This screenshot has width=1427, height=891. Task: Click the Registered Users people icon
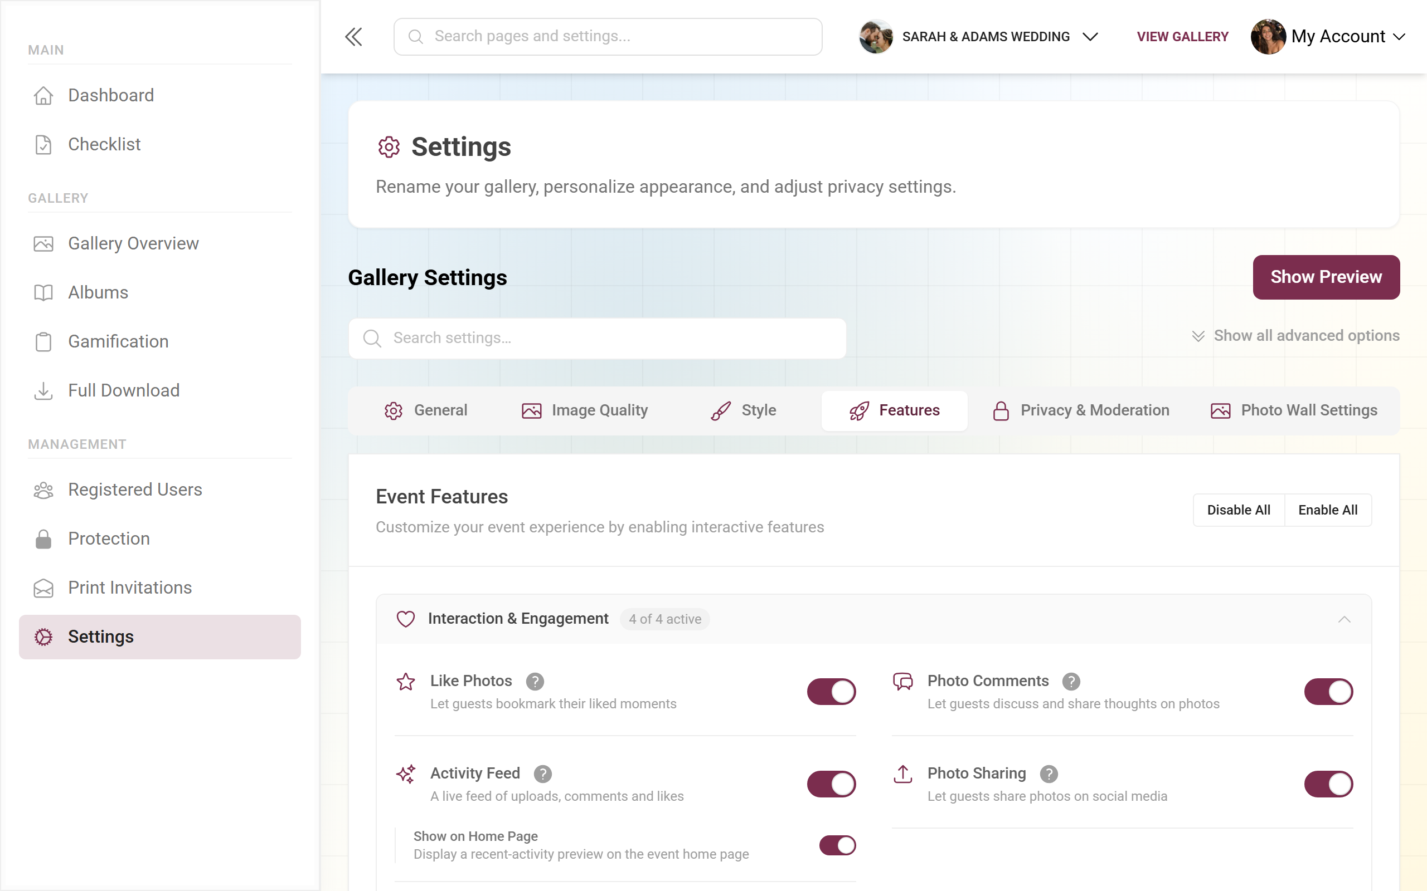pyautogui.click(x=43, y=489)
